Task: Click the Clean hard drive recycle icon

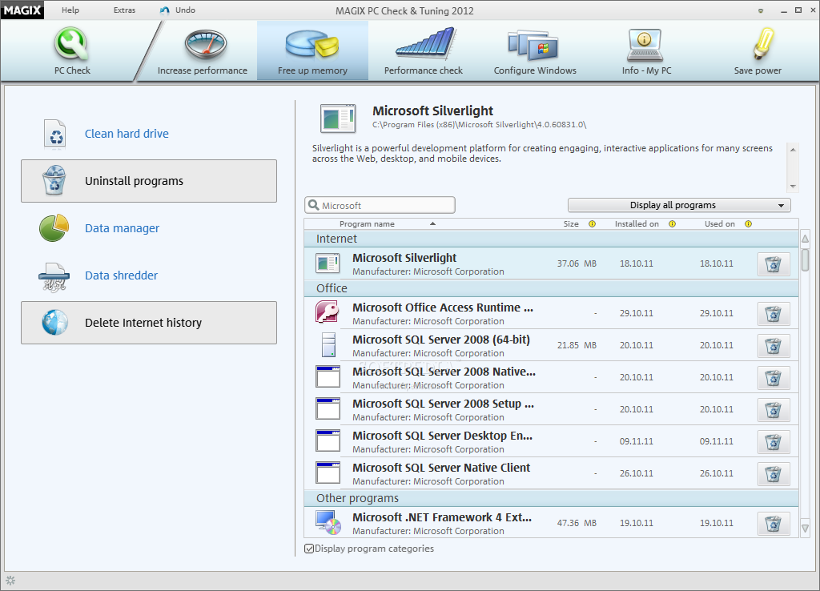Action: point(54,134)
